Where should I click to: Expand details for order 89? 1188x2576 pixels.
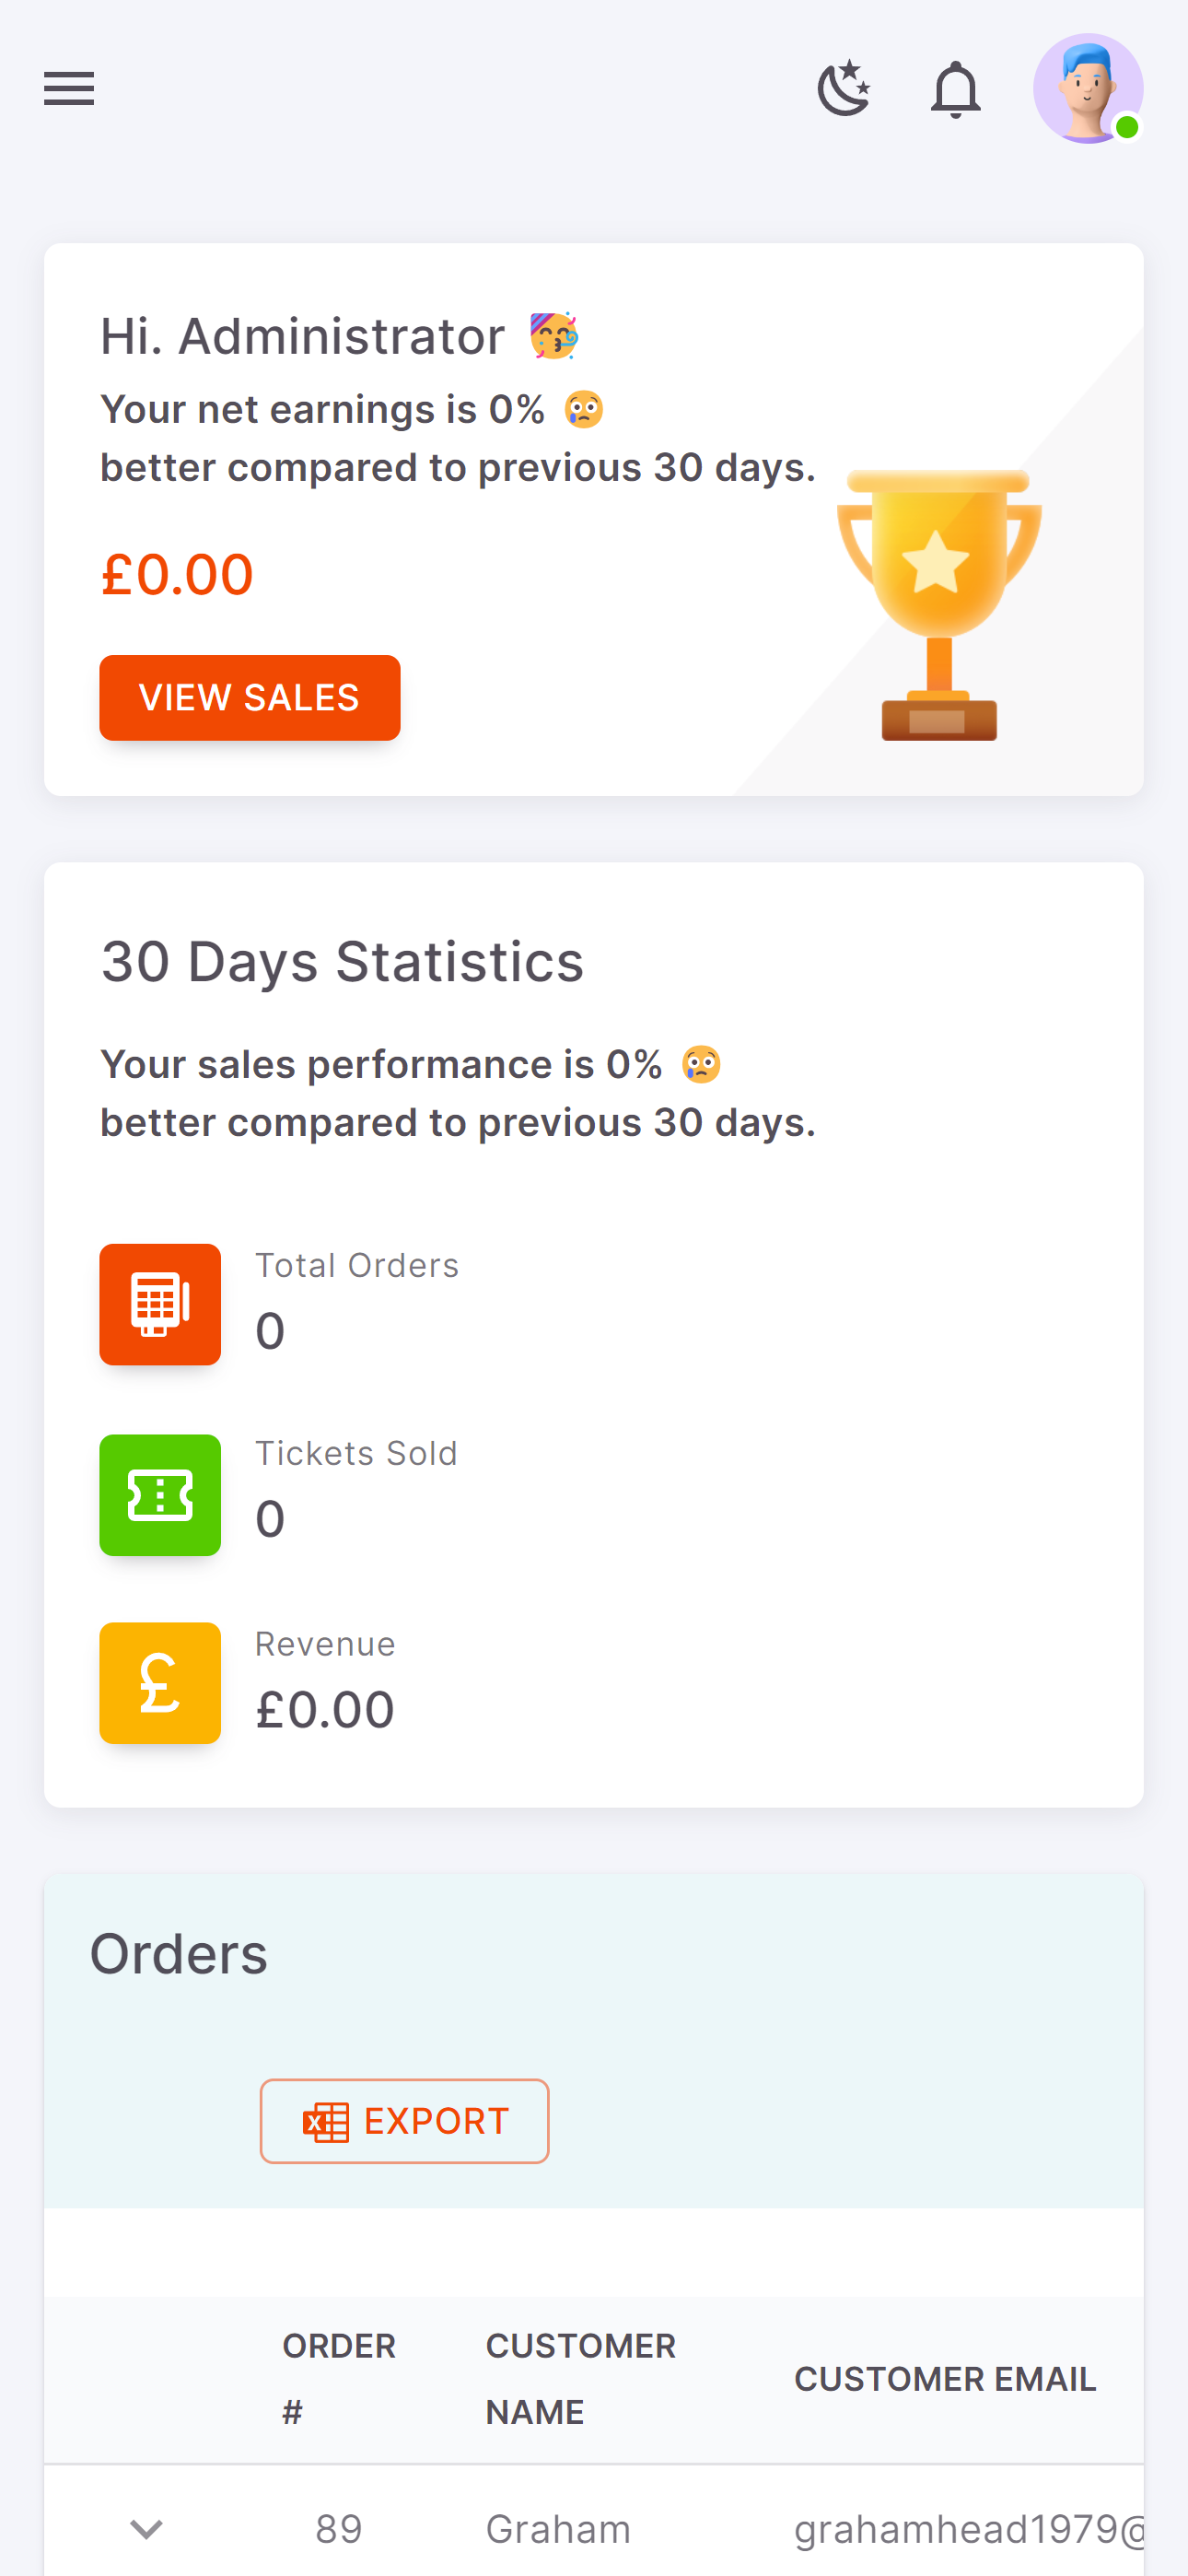(x=146, y=2530)
